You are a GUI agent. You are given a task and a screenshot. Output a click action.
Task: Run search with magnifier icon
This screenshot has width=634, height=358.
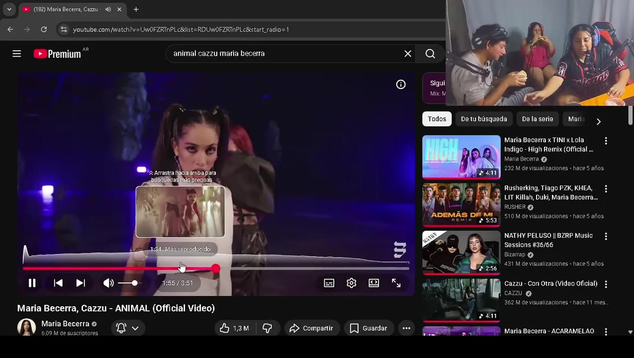tap(430, 54)
